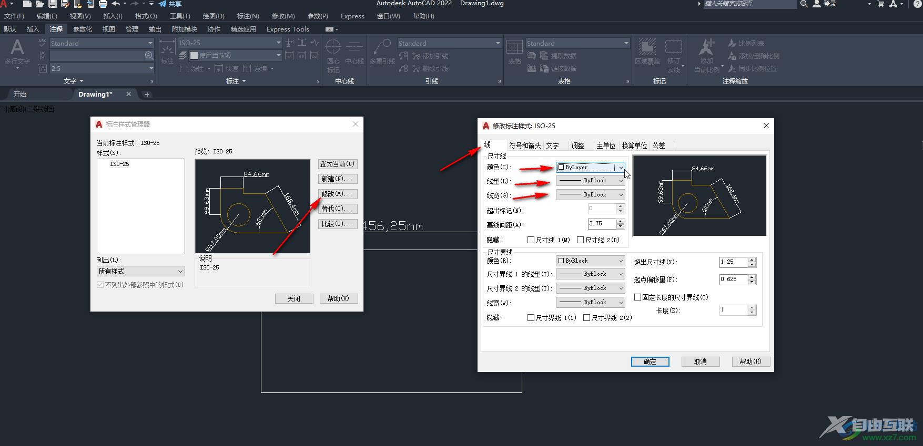923x446 pixels.
Task: Click the Share paper-plane icon
Action: click(163, 4)
